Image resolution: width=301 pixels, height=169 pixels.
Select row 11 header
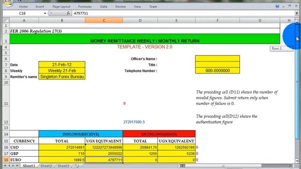[6, 96]
